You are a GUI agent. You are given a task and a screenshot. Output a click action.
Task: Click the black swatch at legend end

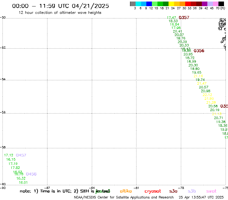[221, 4]
